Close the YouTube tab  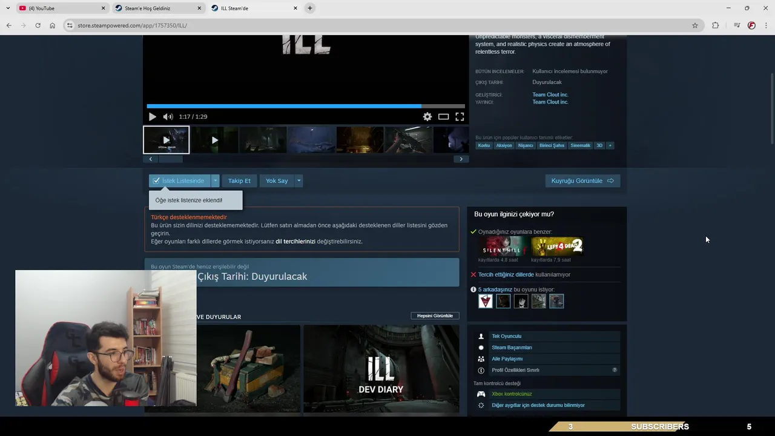point(103,8)
